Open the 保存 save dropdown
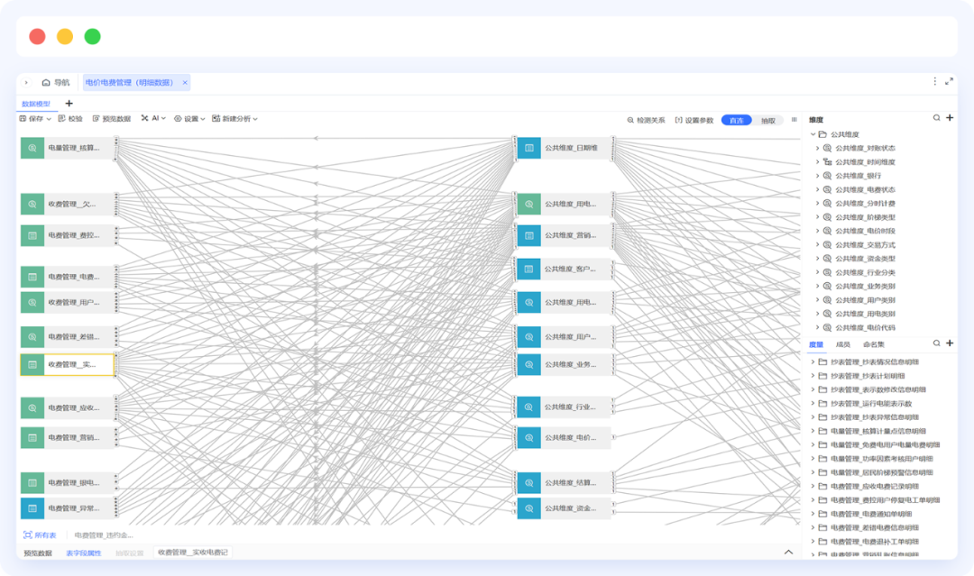Viewport: 974px width, 576px height. 35,119
